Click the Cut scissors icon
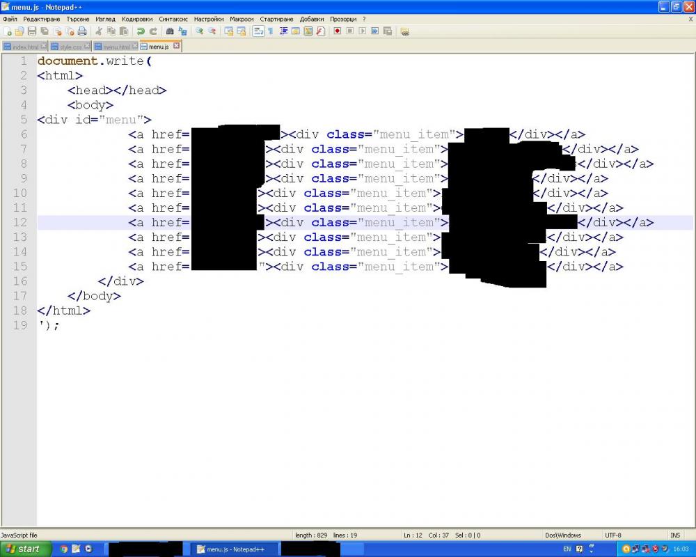Screen dimensions: 696x557 [x=99, y=31]
